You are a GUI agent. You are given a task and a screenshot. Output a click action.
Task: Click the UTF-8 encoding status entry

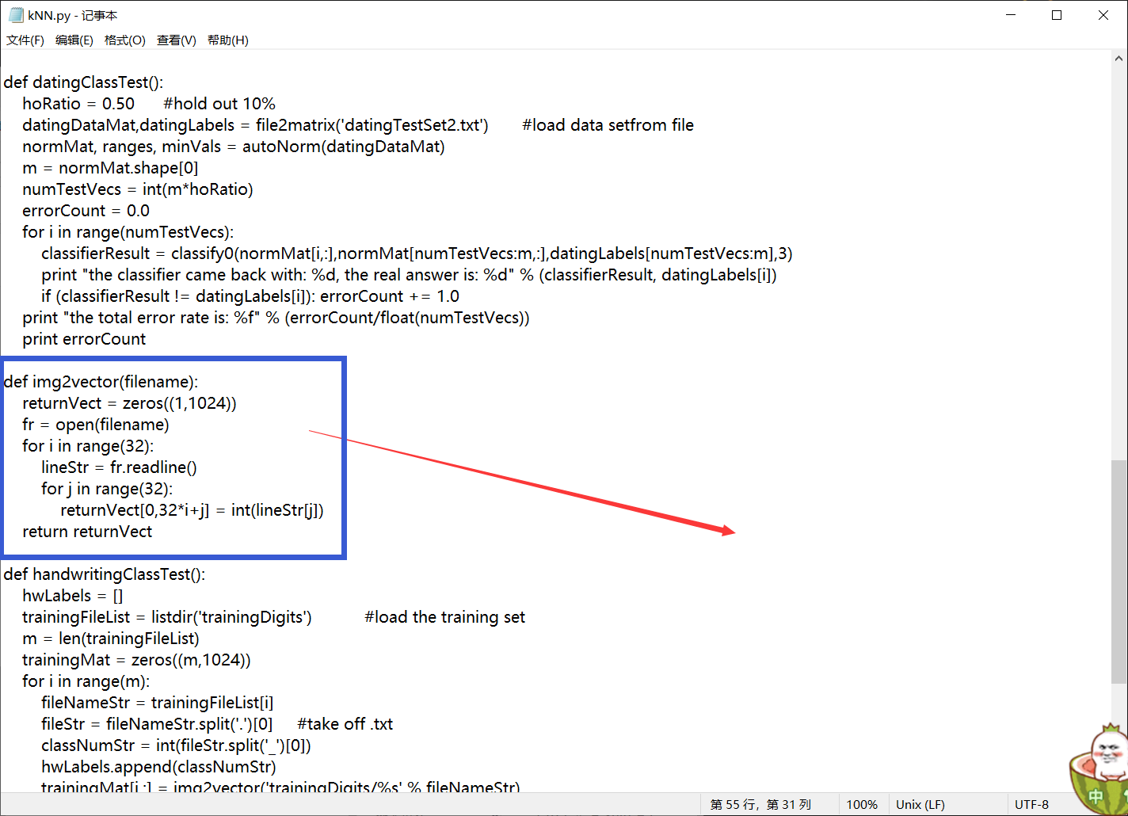coord(1031,805)
